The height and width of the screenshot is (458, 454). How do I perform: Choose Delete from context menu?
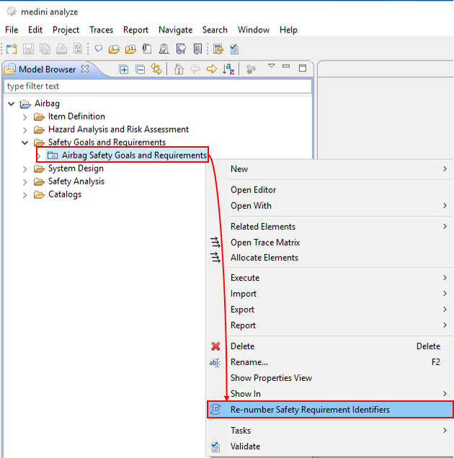(x=330, y=346)
